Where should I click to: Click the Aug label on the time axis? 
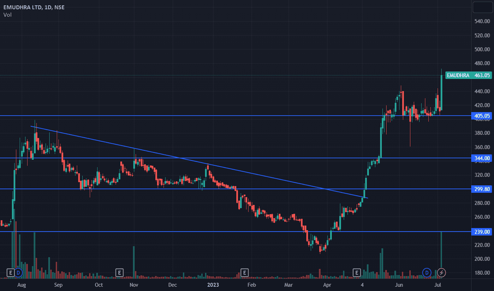pyautogui.click(x=21, y=285)
